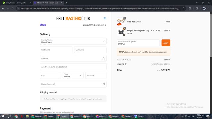Click the Apartment, suite optional field

pyautogui.click(x=73, y=67)
